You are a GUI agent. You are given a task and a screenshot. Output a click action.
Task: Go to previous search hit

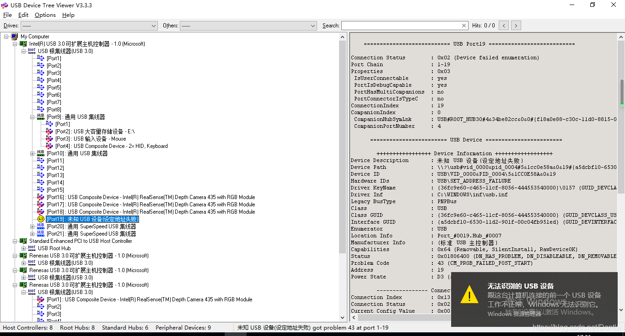504,26
